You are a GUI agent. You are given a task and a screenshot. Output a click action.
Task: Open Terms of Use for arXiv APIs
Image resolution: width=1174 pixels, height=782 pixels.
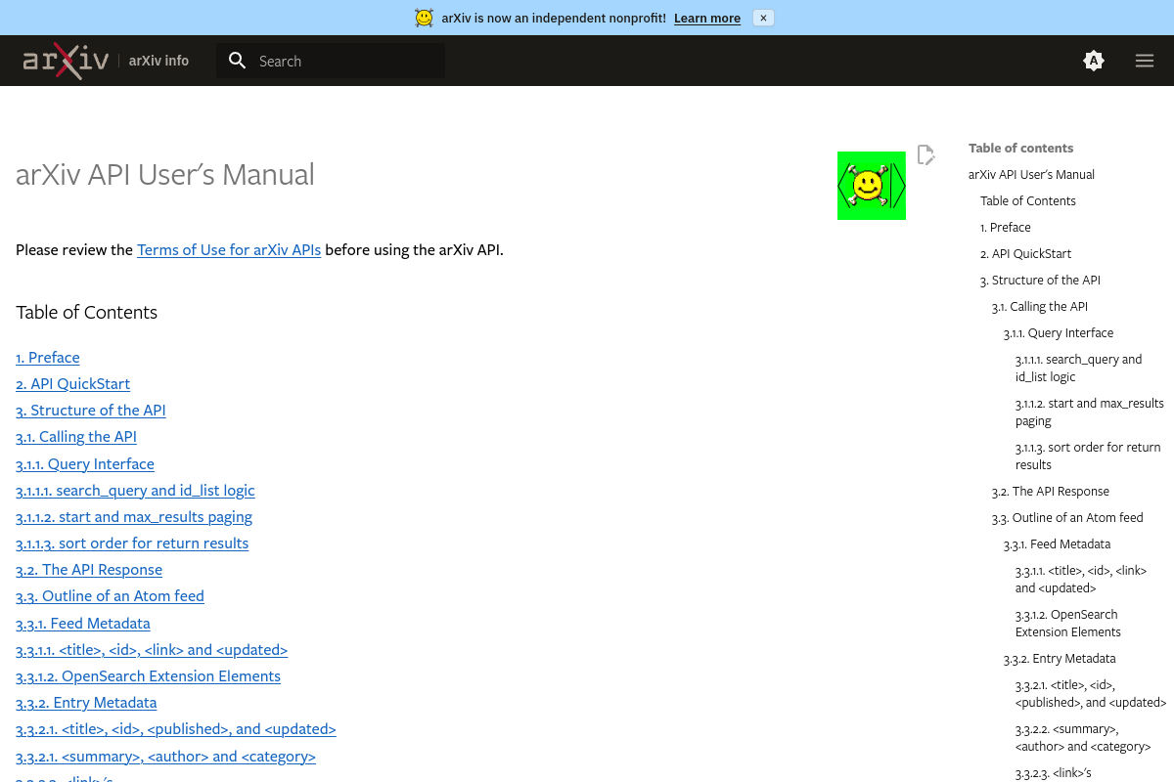point(229,249)
